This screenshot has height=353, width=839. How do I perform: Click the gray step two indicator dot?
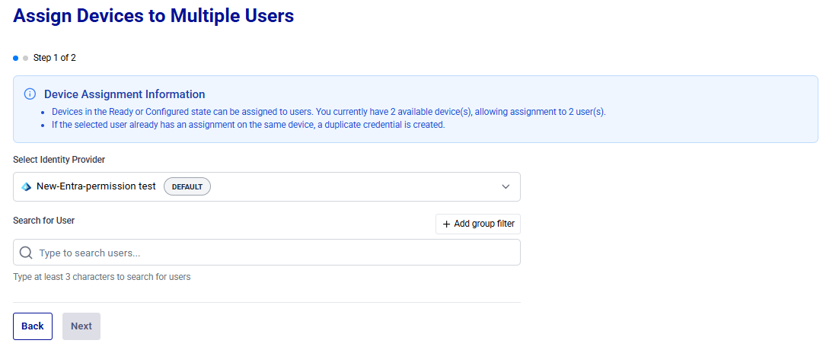(25, 58)
